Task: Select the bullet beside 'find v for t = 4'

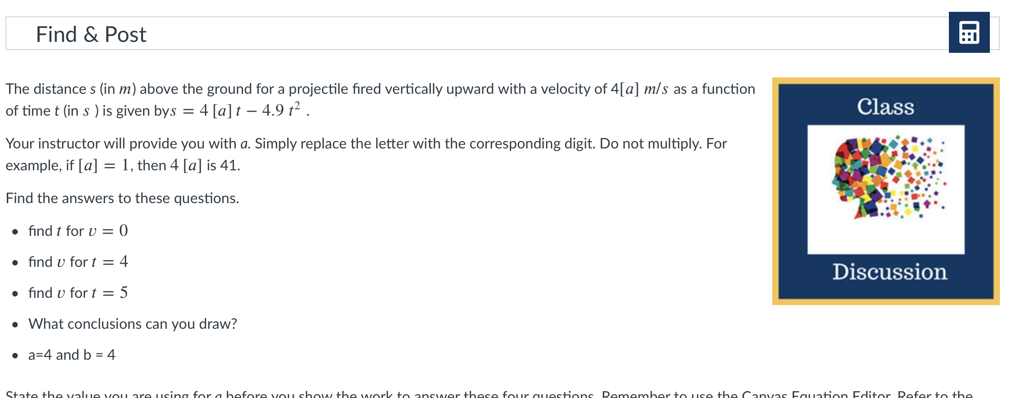Action: tap(15, 263)
